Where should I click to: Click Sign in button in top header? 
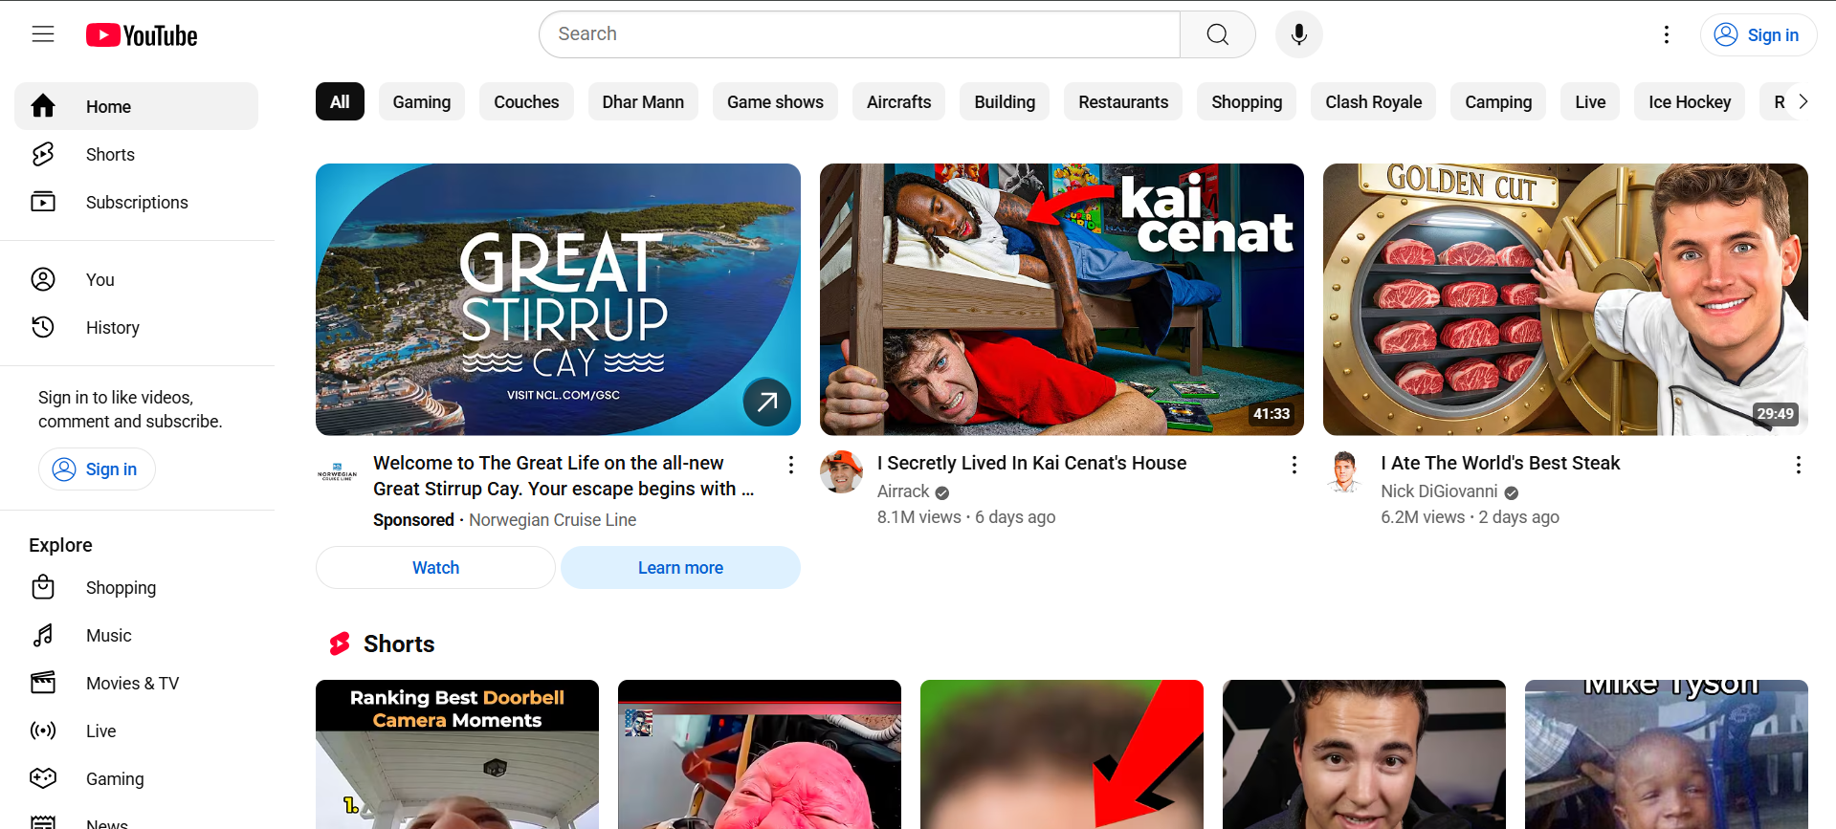click(1758, 34)
